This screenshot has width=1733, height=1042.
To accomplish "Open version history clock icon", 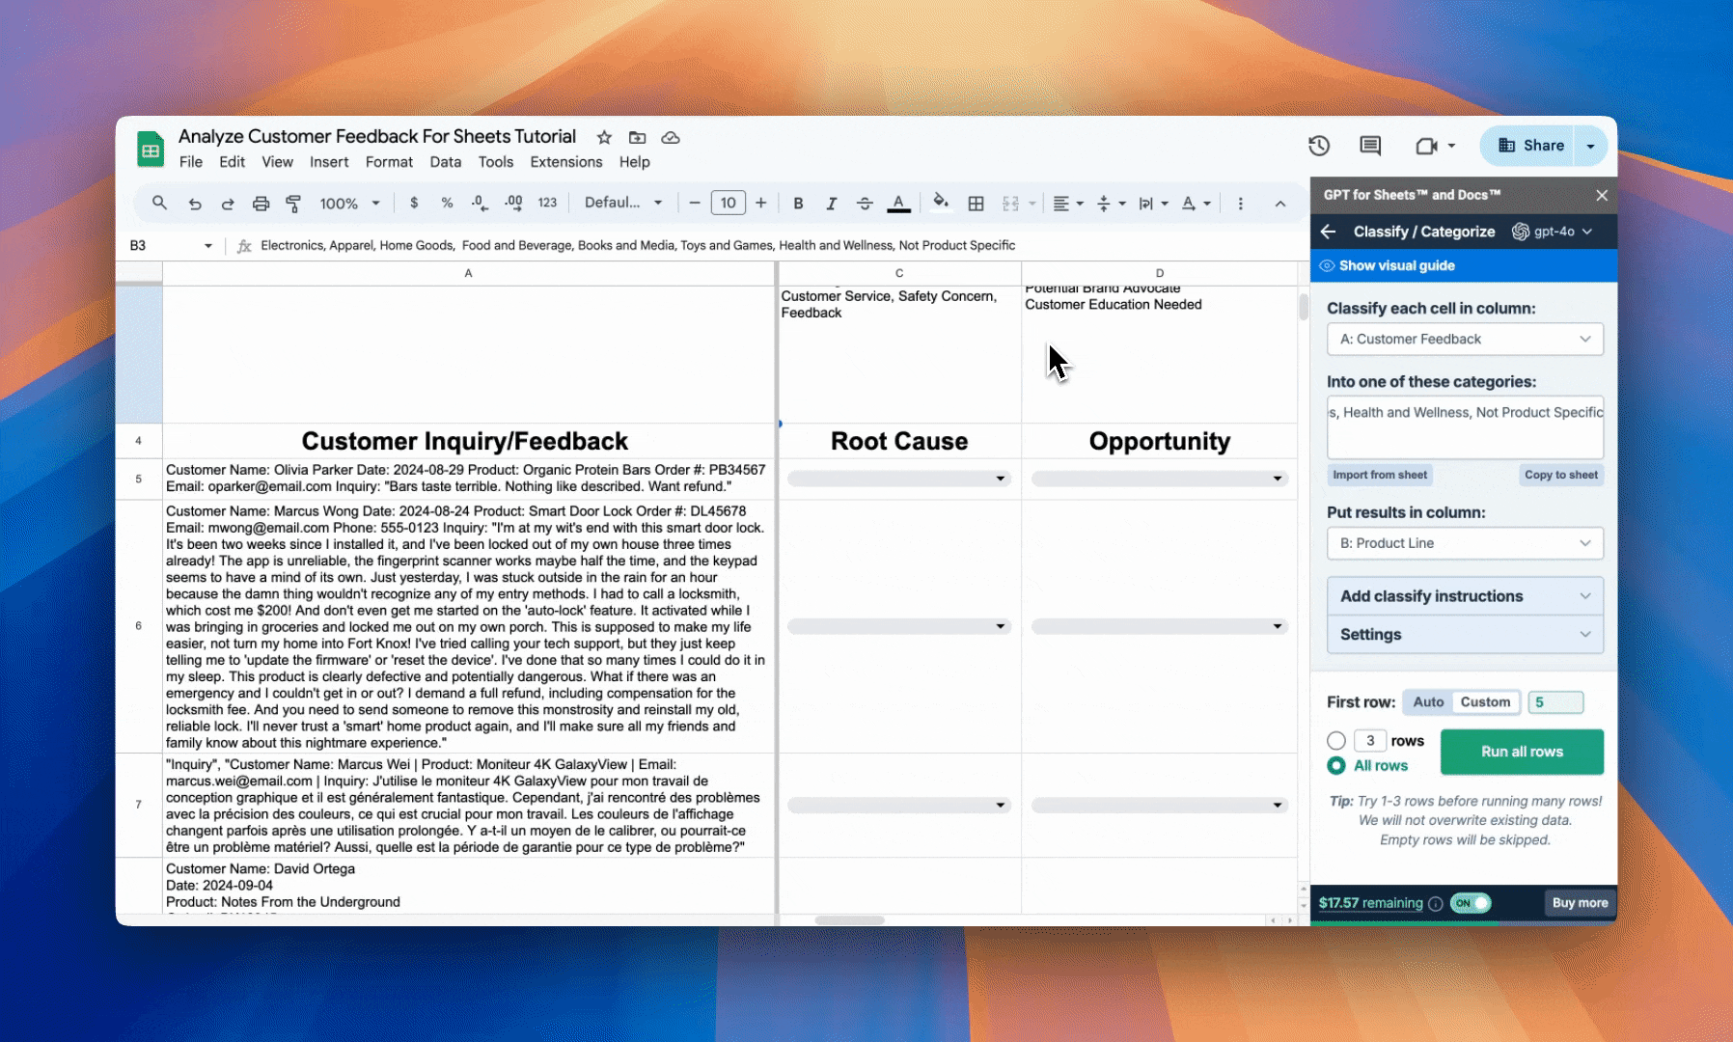I will [1319, 146].
